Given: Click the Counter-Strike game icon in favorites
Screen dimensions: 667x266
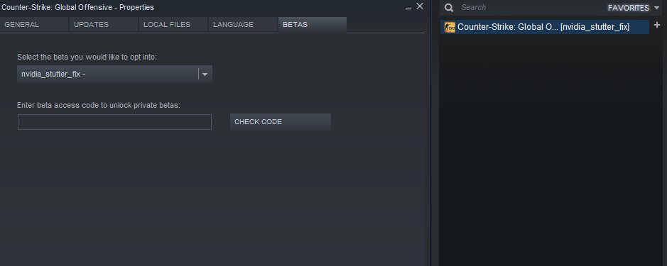Looking at the screenshot, I should (450, 27).
